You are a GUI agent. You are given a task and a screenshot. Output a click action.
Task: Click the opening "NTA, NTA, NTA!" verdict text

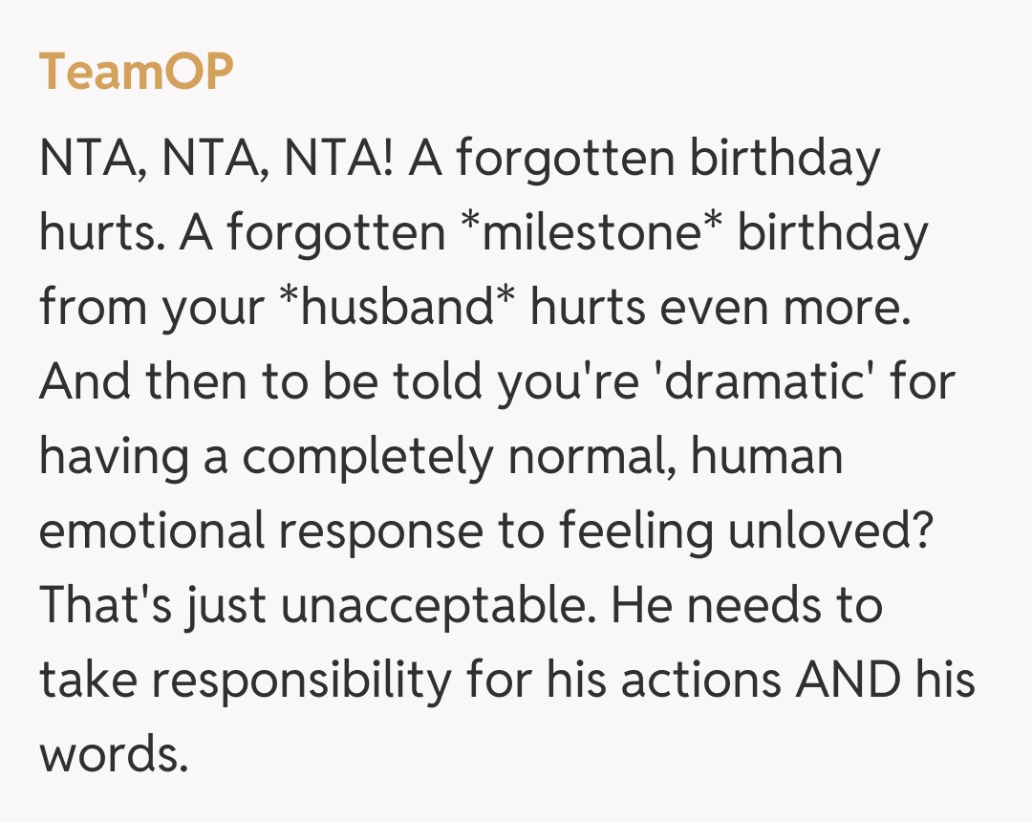pyautogui.click(x=216, y=159)
